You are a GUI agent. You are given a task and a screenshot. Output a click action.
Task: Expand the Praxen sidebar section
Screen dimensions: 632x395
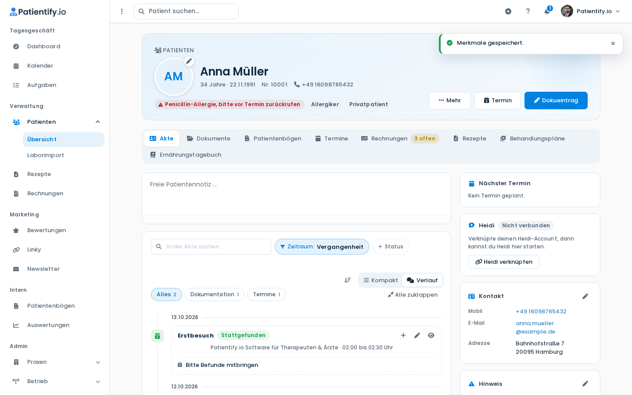pyautogui.click(x=98, y=362)
